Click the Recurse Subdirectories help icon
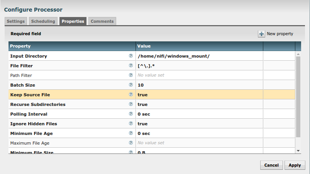310x174 pixels. pos(131,104)
